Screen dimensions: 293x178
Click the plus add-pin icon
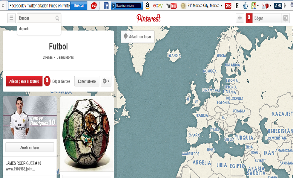(240, 18)
